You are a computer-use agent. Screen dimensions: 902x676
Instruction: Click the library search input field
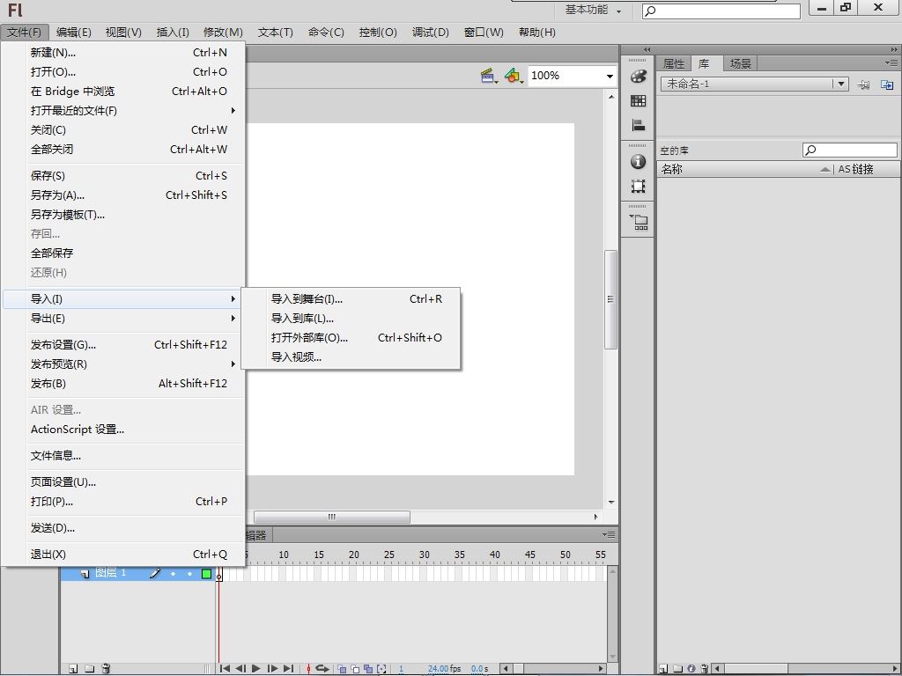pos(855,151)
